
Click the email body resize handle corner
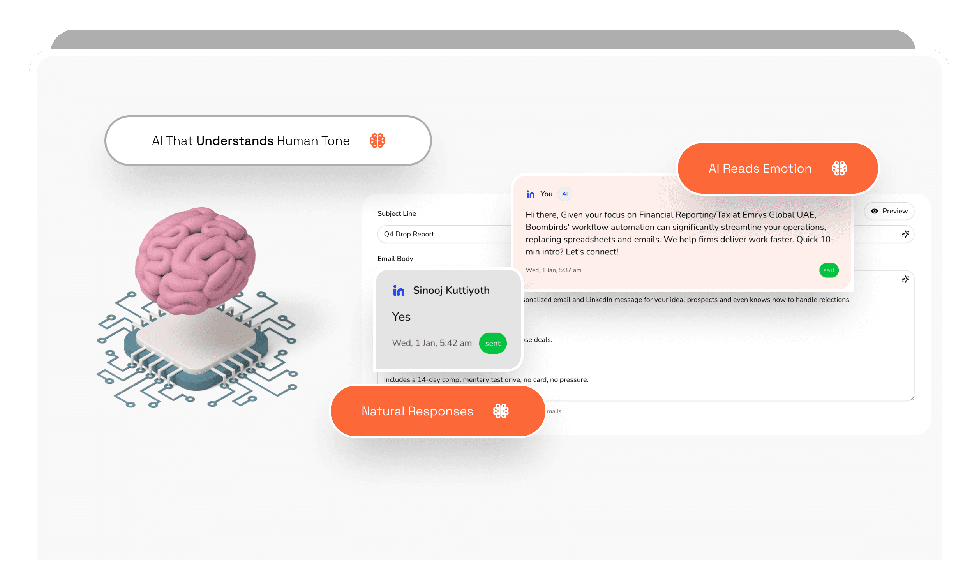[x=912, y=399]
